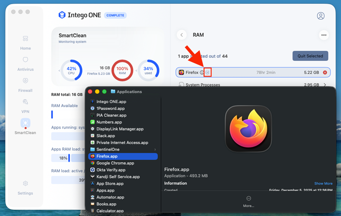Click Application - 493.2 MB text
This screenshot has width=341, height=216.
(186, 176)
